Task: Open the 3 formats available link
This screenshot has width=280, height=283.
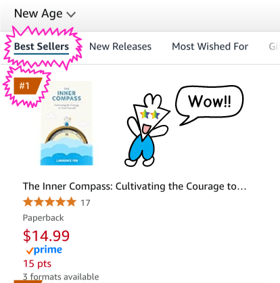Action: (61, 277)
